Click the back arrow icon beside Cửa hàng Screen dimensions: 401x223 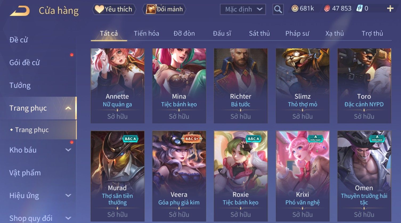click(x=20, y=11)
